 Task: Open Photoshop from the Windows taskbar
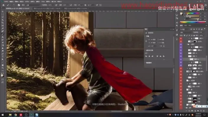[32, 115]
